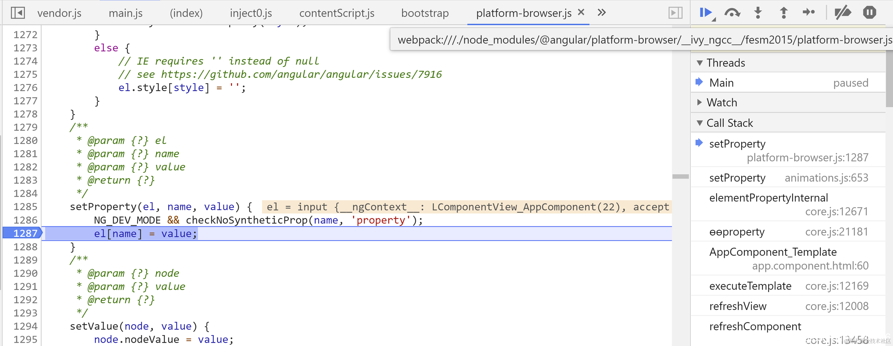This screenshot has height=346, width=893.
Task: Step into next function call
Action: (x=758, y=13)
